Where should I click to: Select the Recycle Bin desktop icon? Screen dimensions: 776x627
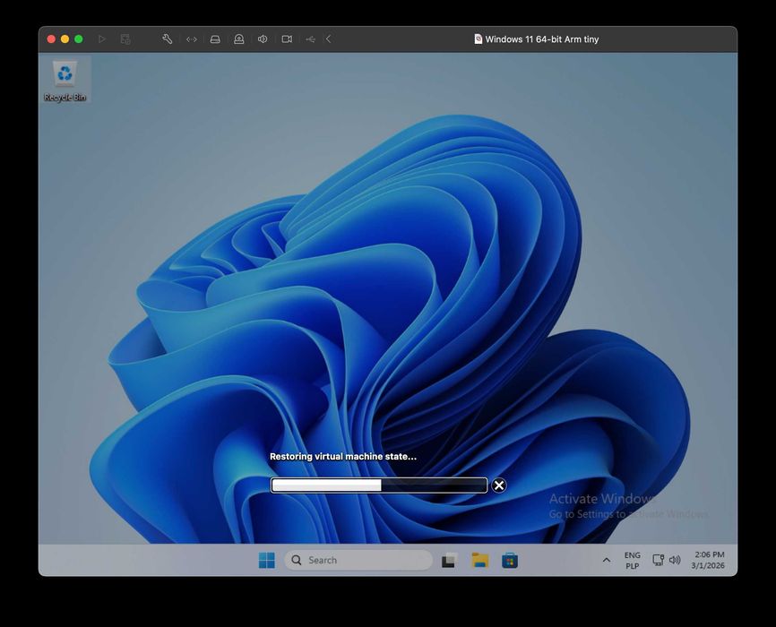tap(65, 81)
